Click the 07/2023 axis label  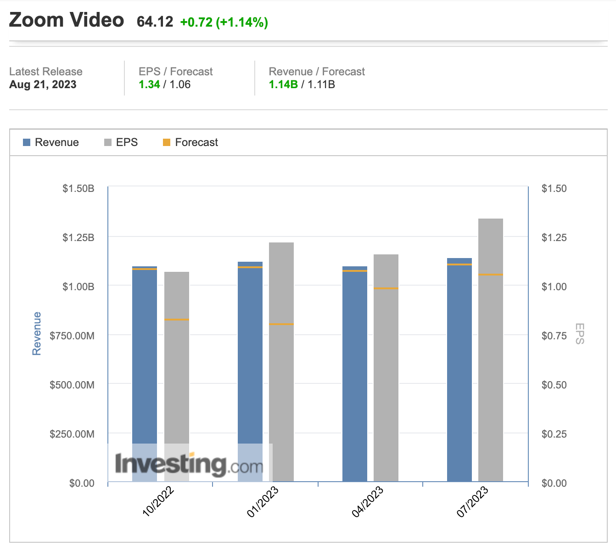pos(472,501)
